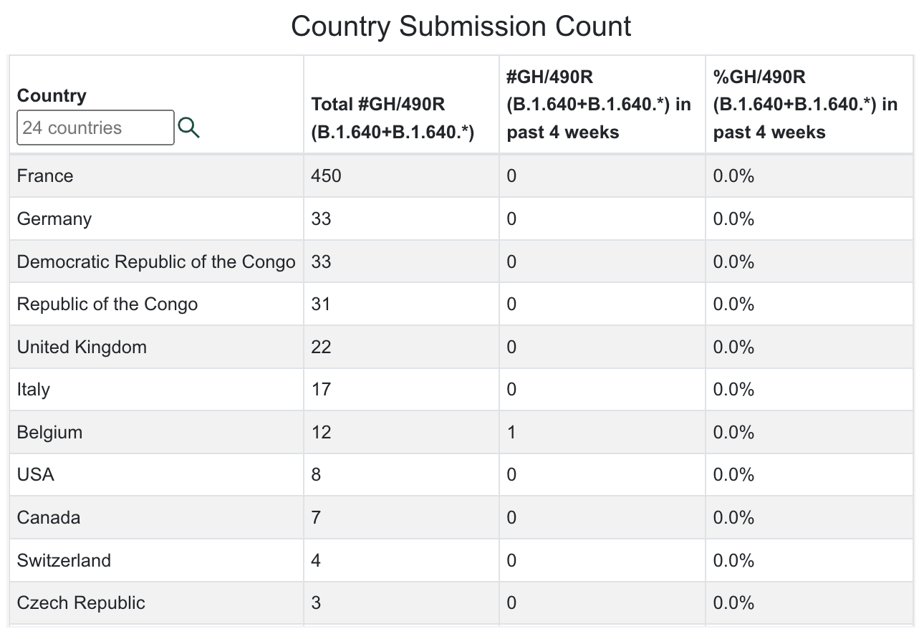The image size is (924, 639).
Task: Focus the 24 countries search field
Action: 95,128
